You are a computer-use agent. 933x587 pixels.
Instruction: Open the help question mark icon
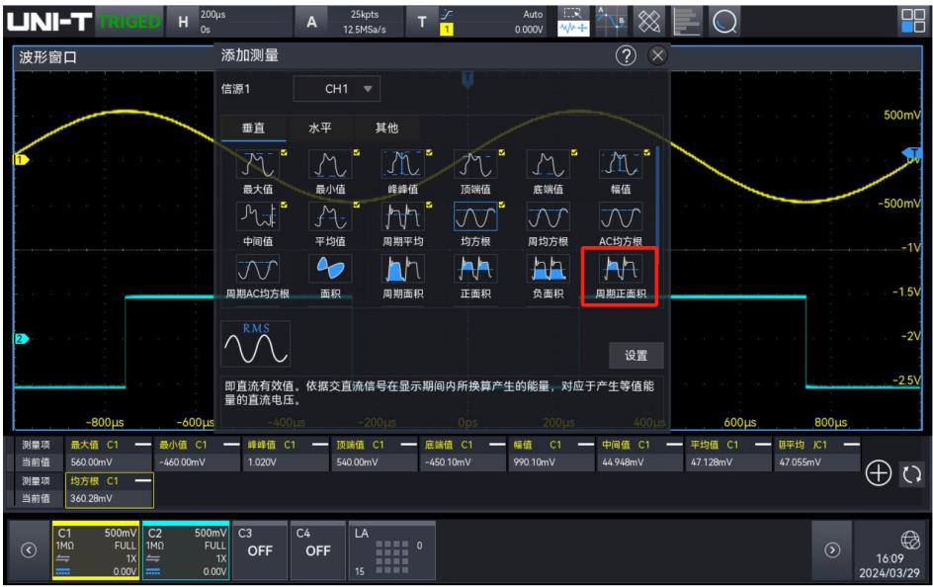point(625,56)
